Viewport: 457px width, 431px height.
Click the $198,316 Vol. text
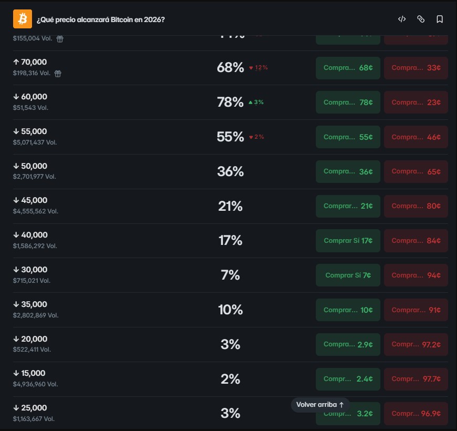tap(32, 73)
